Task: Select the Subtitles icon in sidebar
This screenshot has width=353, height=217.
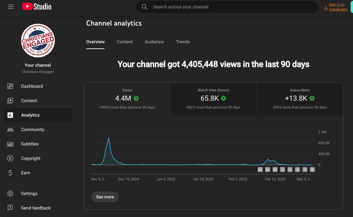Action: point(10,144)
